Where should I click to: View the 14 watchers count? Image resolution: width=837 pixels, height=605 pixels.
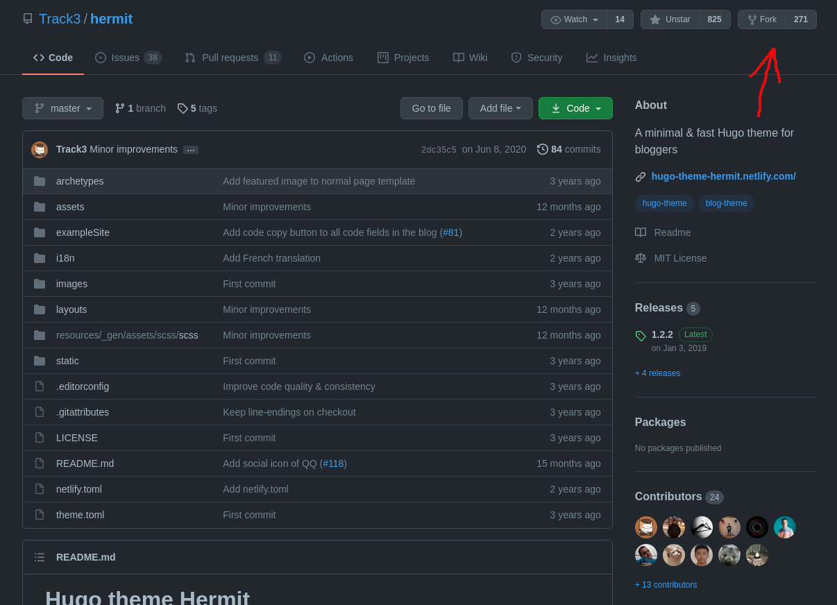pos(620,19)
